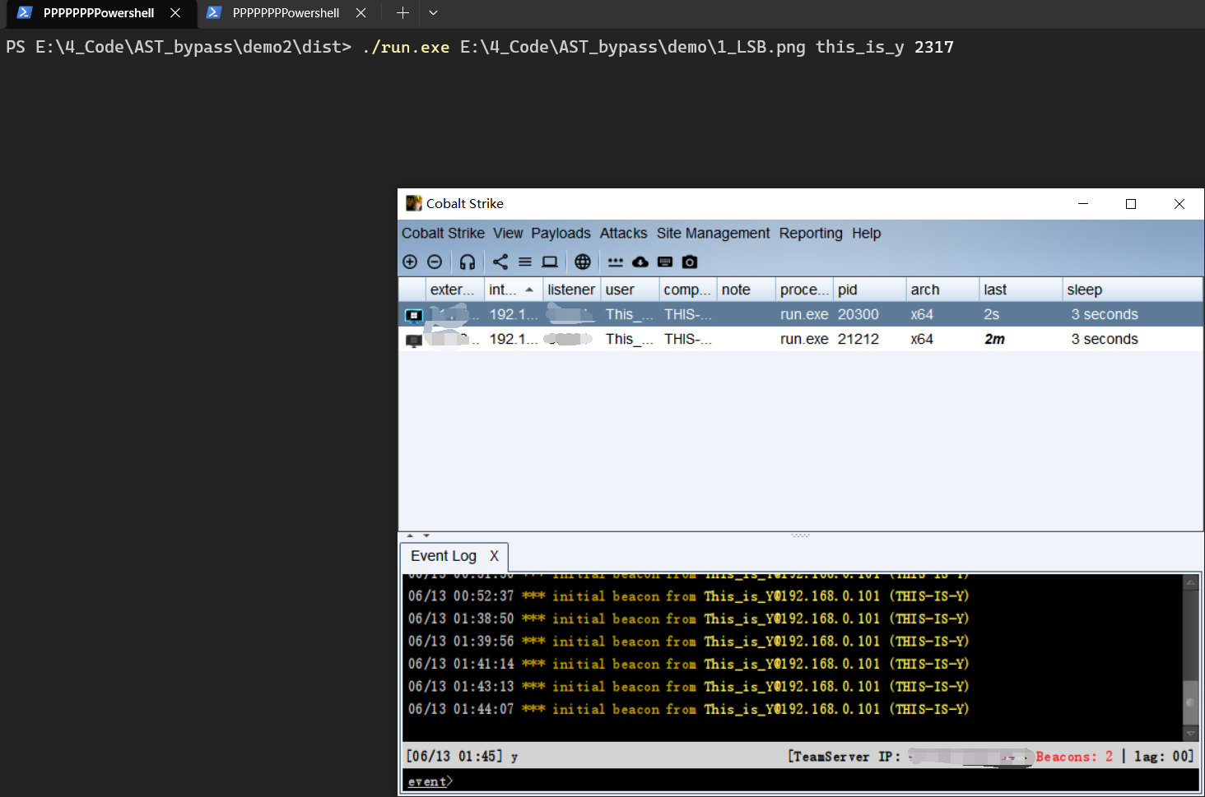Image resolution: width=1205 pixels, height=797 pixels.
Task: Open screenshots with the camera icon
Action: point(690,262)
